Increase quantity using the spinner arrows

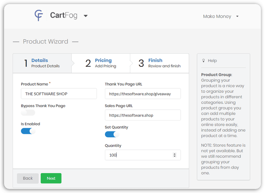pos(175,154)
